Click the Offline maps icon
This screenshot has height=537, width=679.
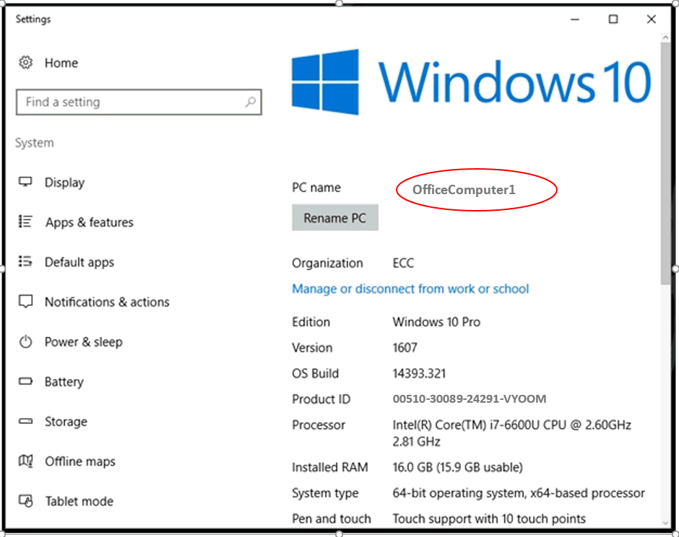[x=26, y=461]
